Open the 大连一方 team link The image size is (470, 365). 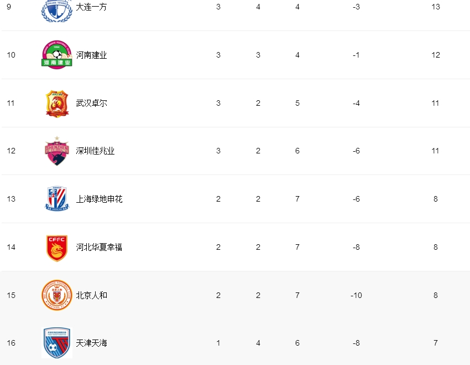point(91,7)
